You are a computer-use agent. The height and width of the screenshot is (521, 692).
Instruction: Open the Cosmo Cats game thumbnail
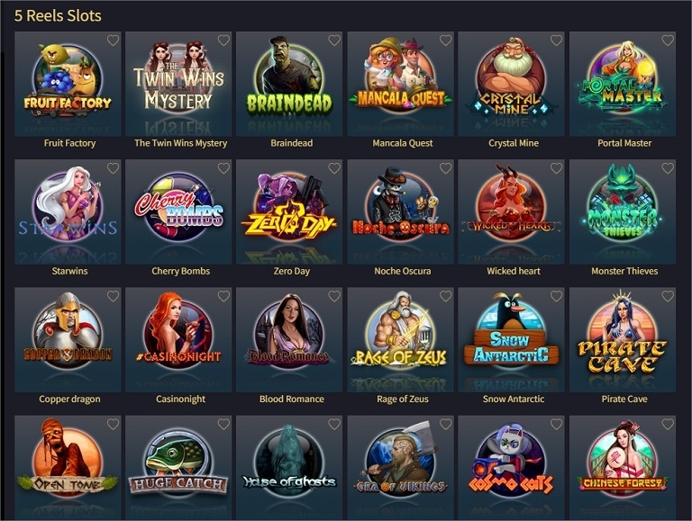[512, 467]
